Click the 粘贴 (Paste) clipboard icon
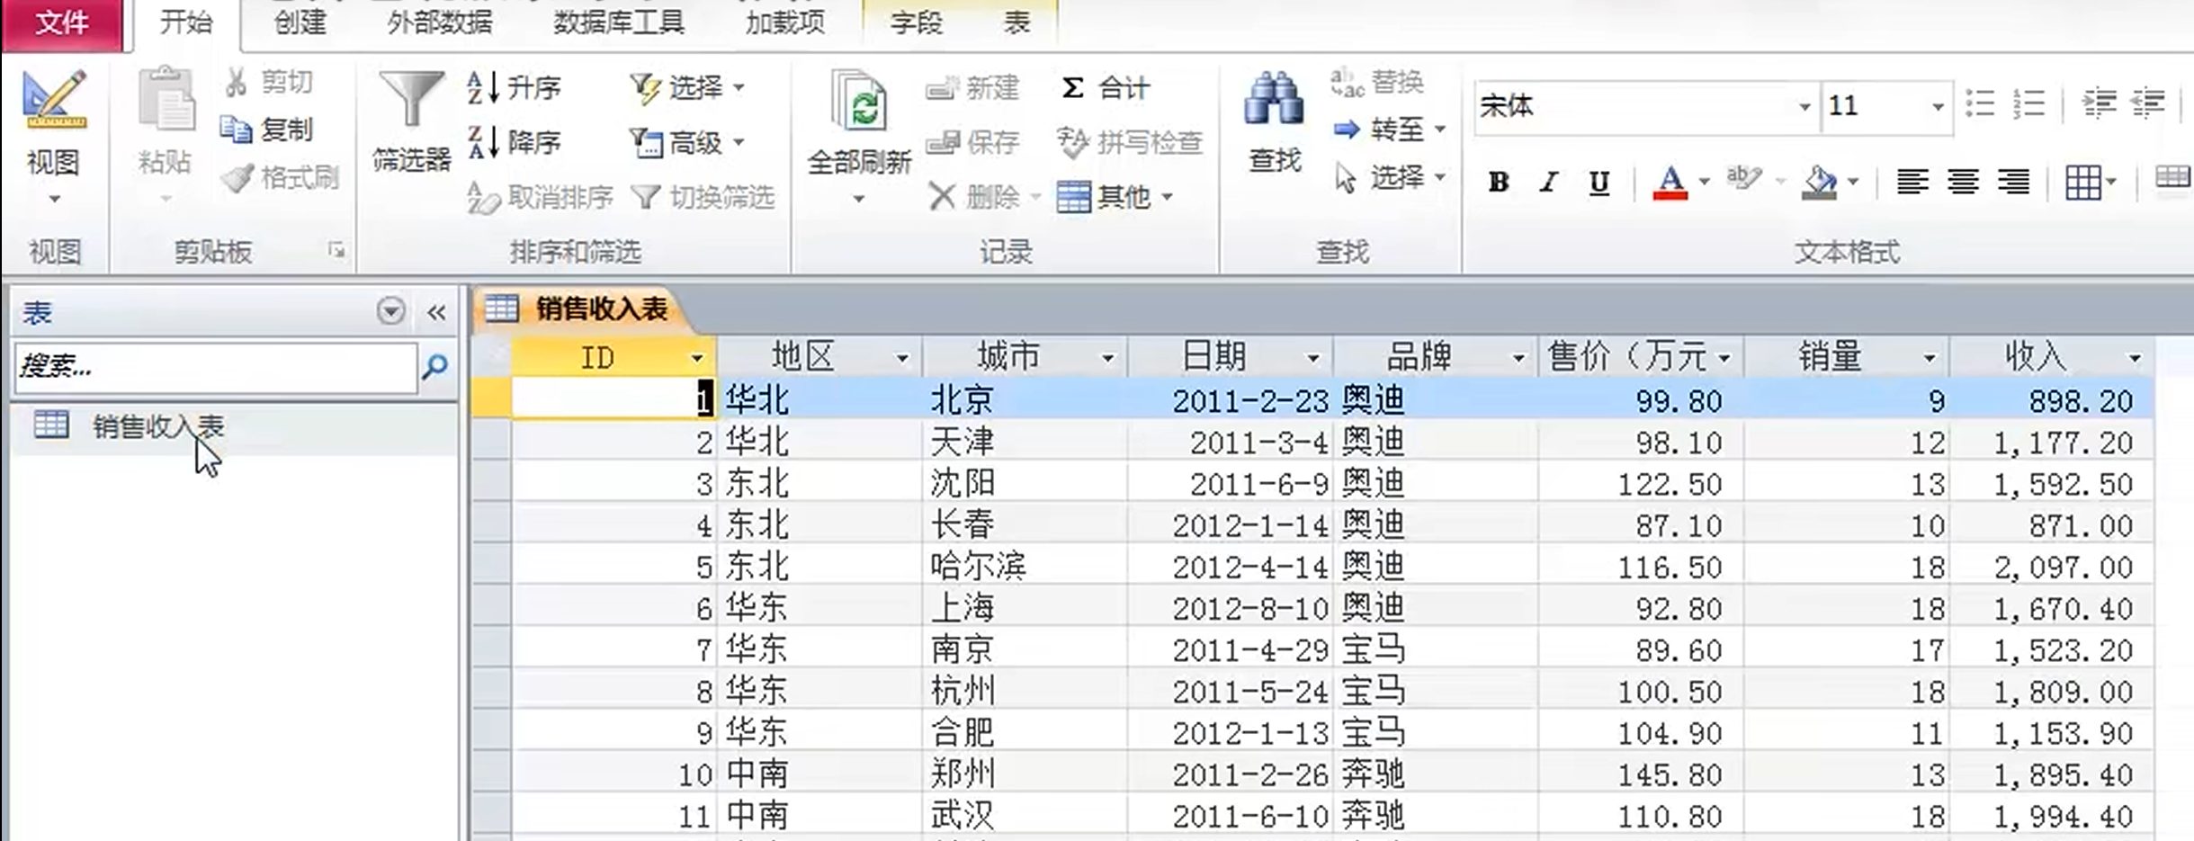 (166, 99)
